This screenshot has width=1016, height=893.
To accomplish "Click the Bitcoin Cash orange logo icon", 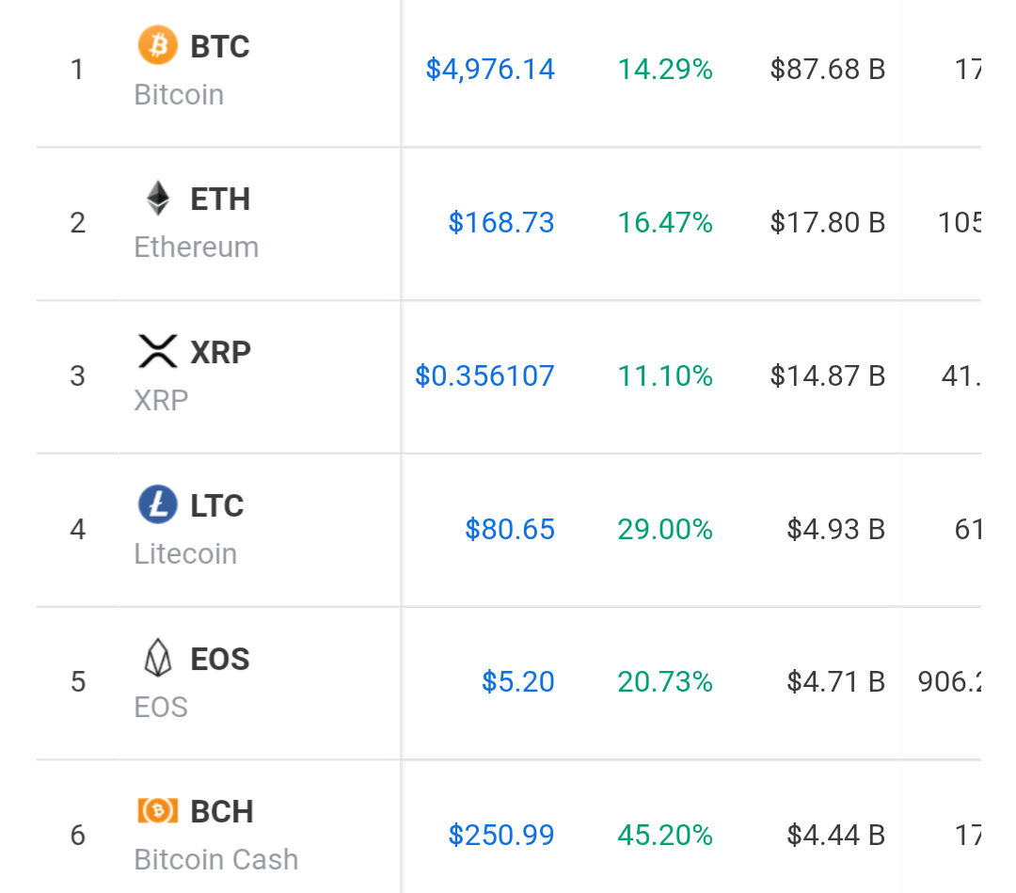I will pyautogui.click(x=157, y=811).
